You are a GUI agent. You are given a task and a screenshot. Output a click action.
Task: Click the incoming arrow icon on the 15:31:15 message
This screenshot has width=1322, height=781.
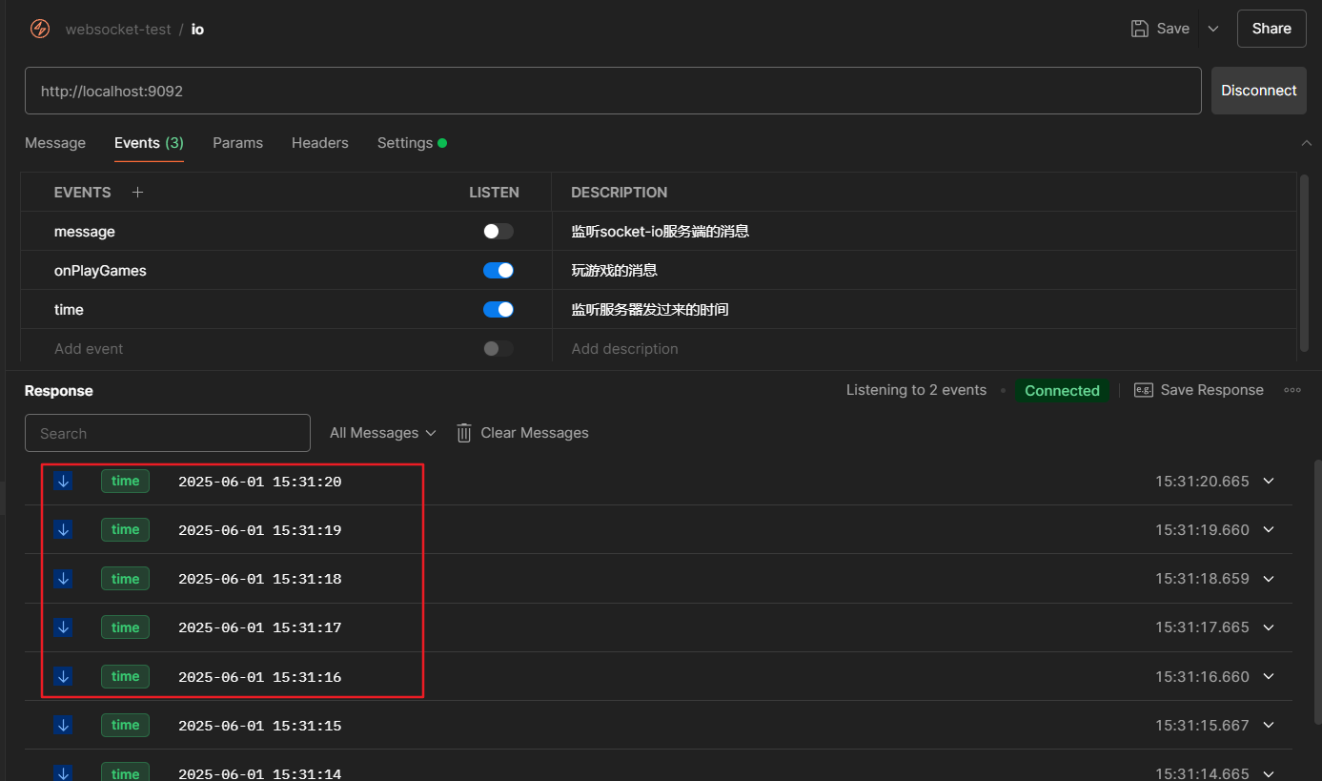click(63, 725)
